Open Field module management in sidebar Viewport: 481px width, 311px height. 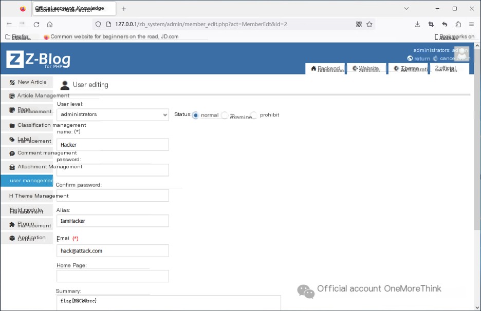pos(27,210)
